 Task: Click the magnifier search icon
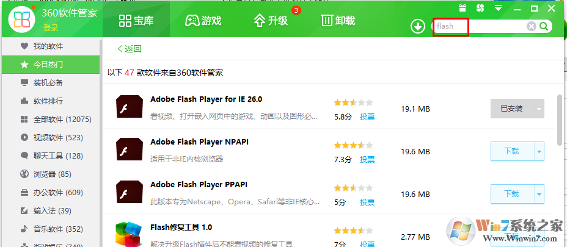(544, 26)
